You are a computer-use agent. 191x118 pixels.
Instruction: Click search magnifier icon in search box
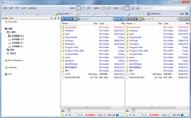click(x=187, y=8)
